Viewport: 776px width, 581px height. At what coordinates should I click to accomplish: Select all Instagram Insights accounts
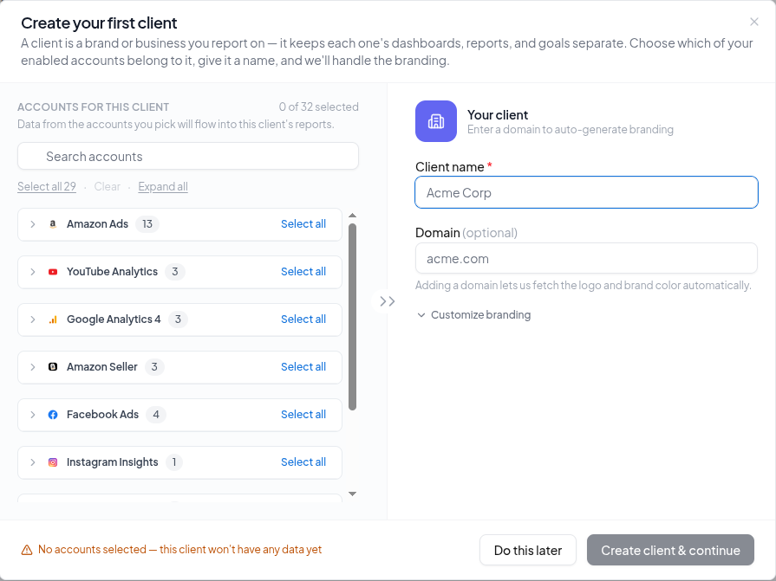(x=303, y=462)
